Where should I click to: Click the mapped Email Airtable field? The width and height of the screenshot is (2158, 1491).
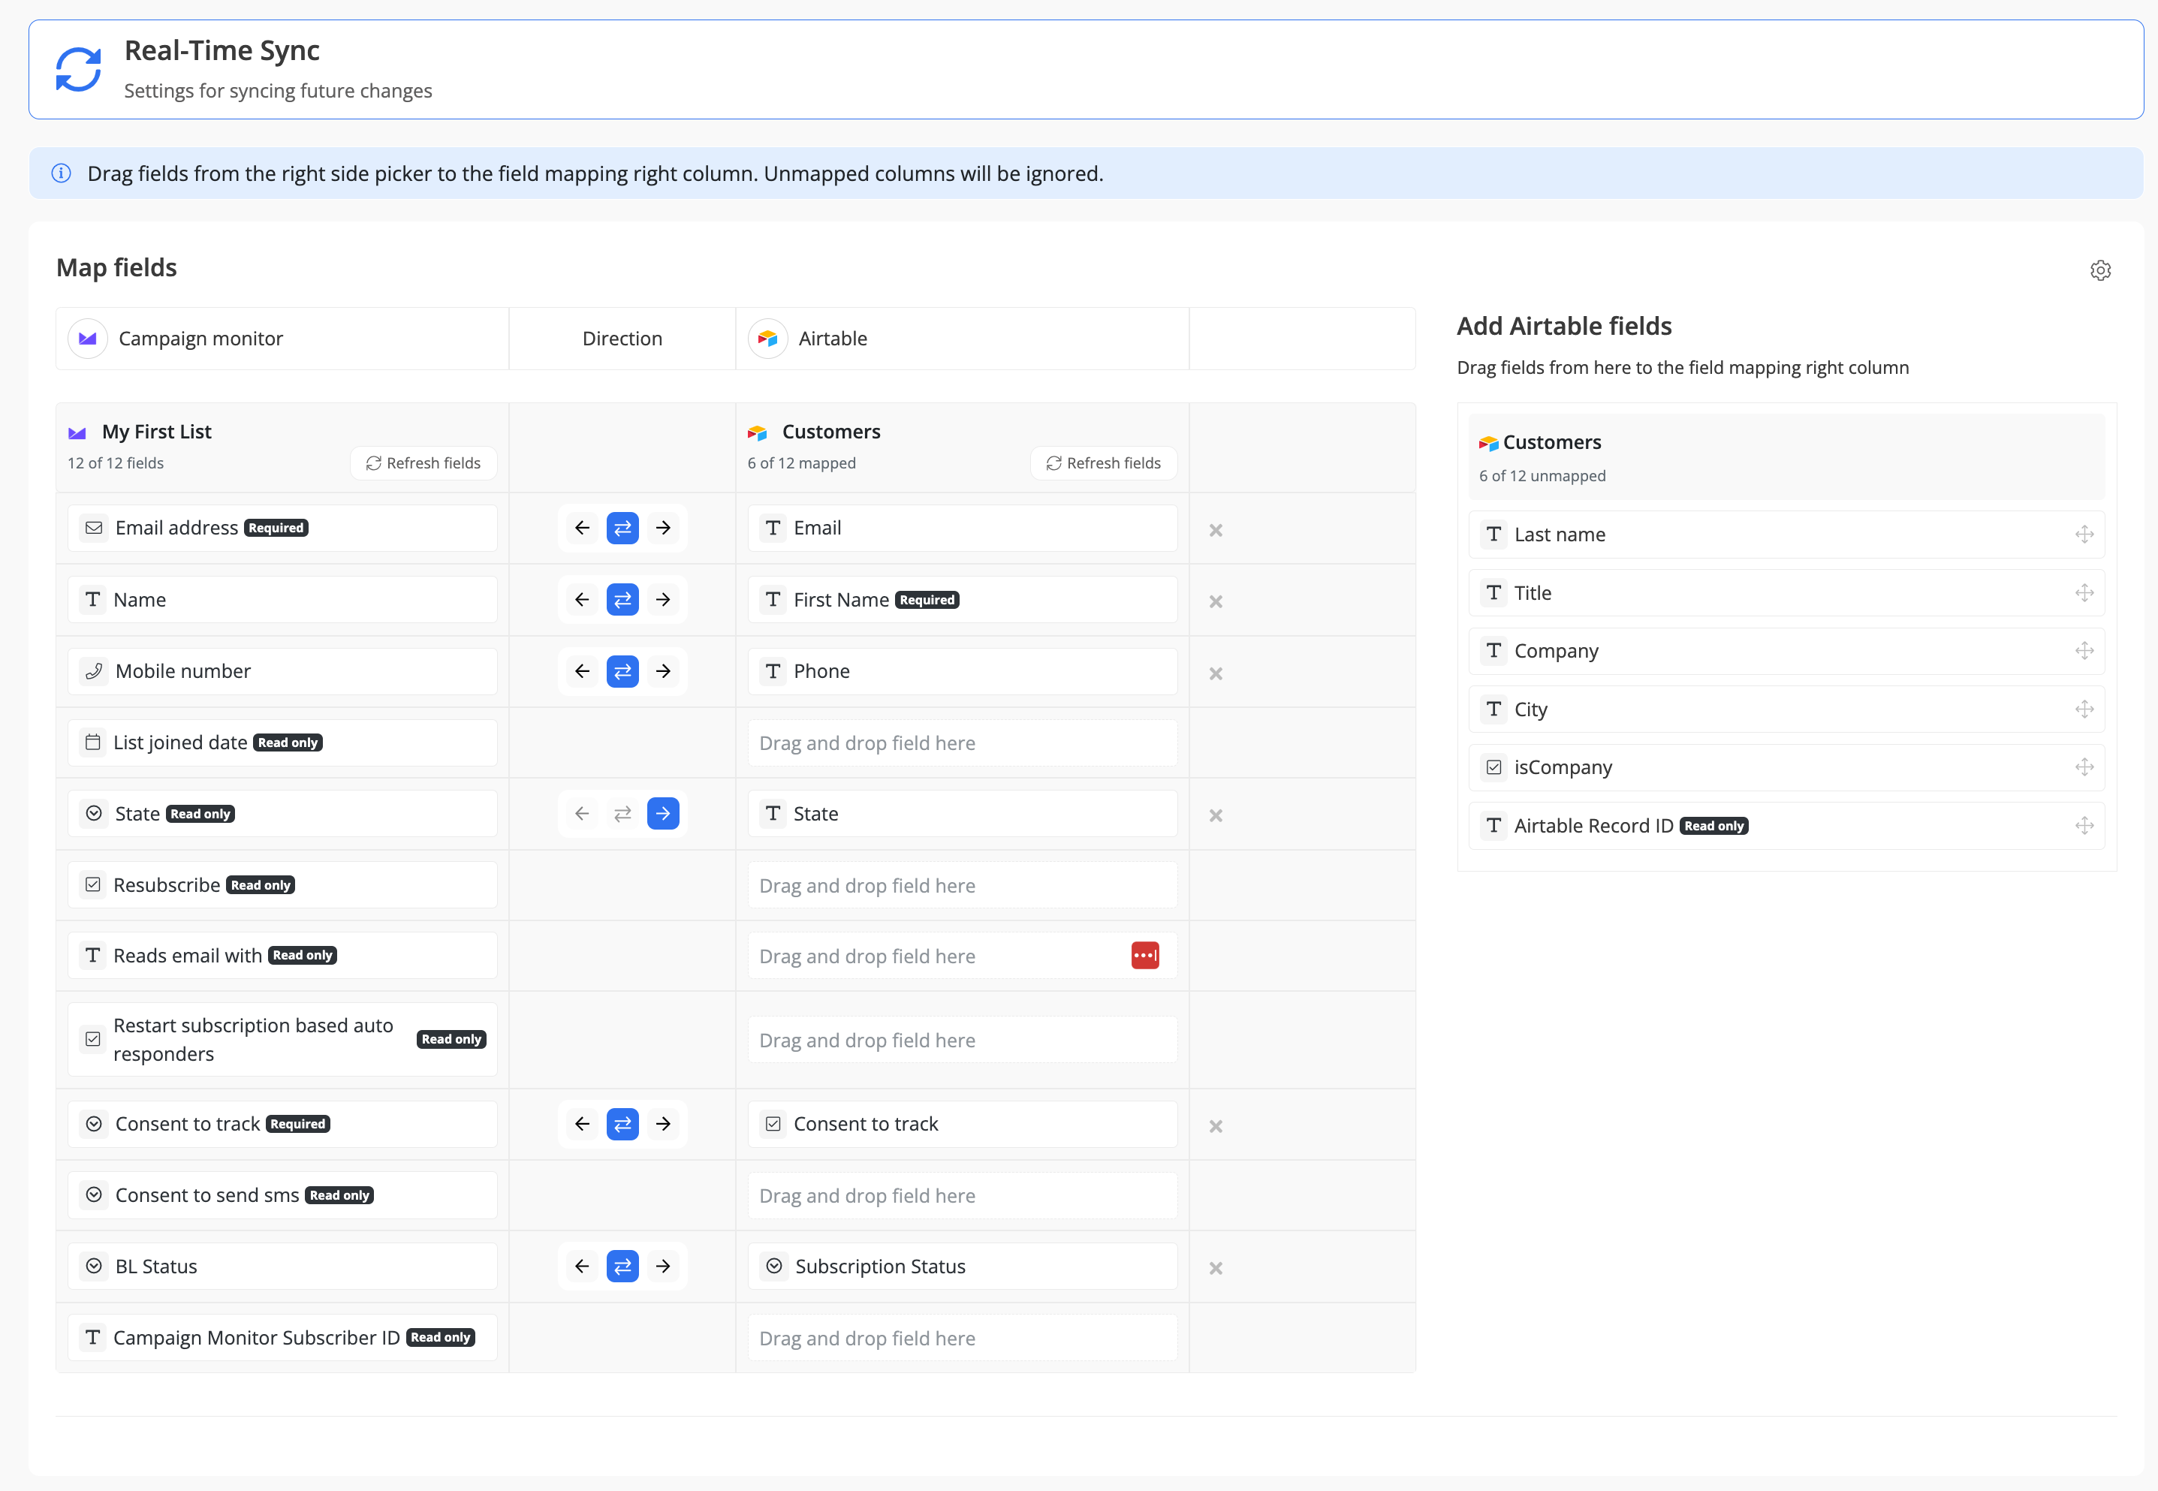tap(962, 529)
